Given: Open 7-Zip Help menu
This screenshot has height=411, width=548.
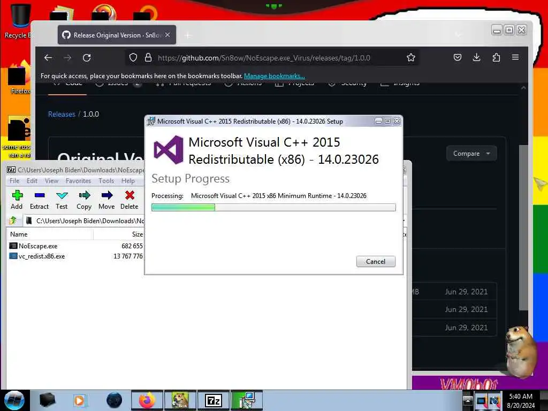Looking at the screenshot, I should (128, 181).
